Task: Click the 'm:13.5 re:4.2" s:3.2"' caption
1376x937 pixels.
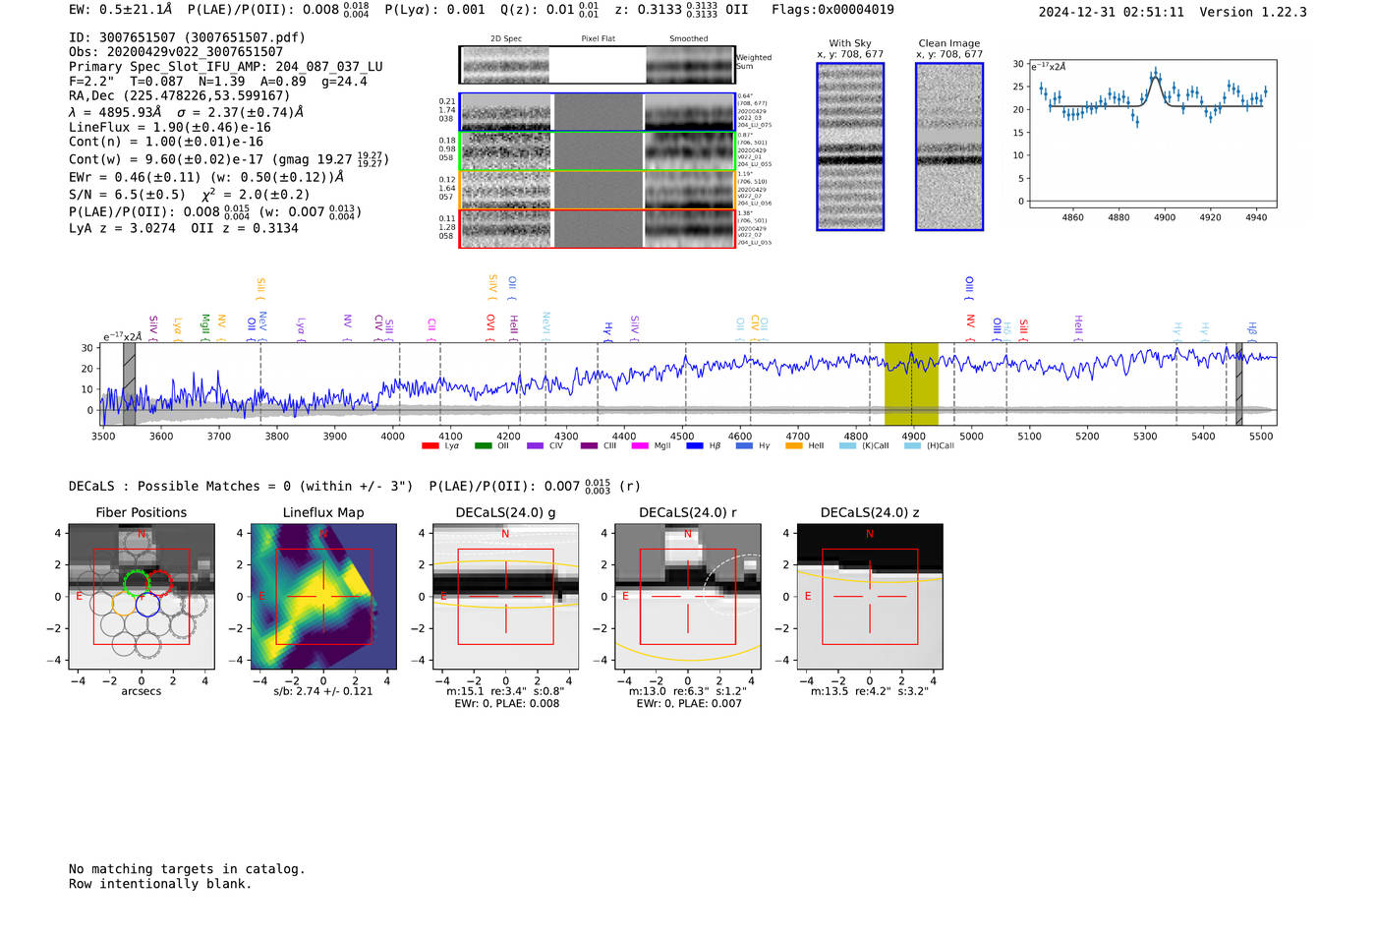Action: [870, 691]
